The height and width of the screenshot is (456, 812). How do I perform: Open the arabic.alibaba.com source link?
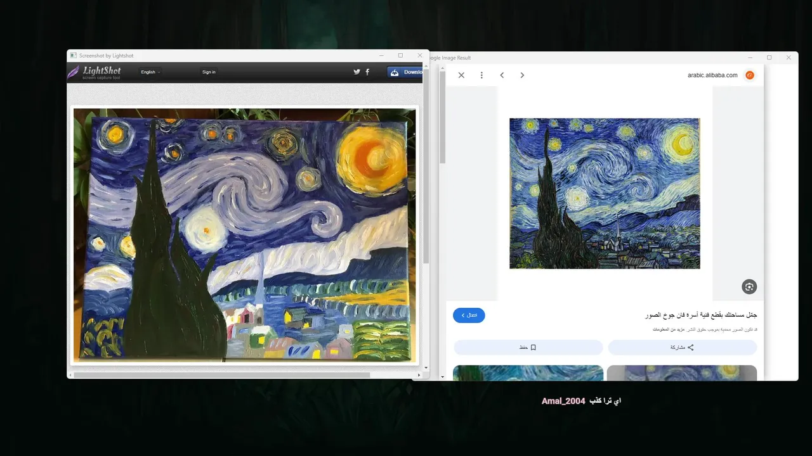pos(712,75)
